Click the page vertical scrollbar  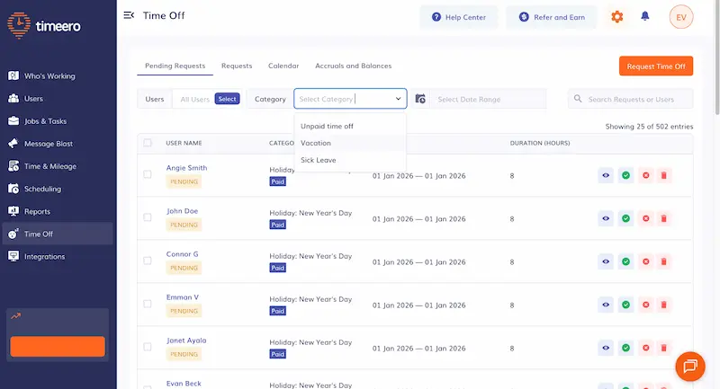tap(716, 57)
